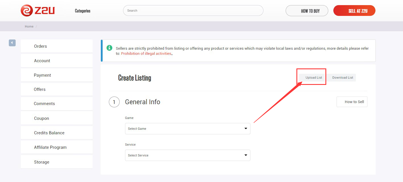
Task: Open Orders in the sidebar
Action: click(40, 46)
